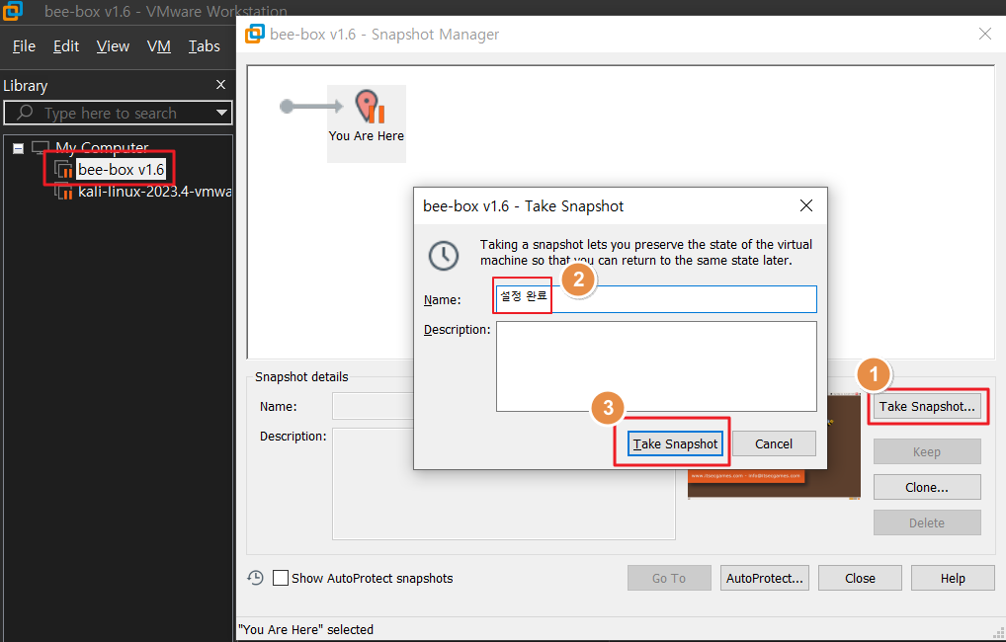Open the Edit menu
1006x642 pixels.
point(66,46)
